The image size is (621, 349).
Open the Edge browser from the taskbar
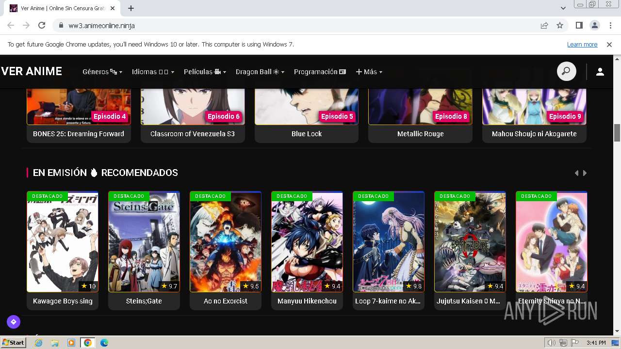[104, 343]
